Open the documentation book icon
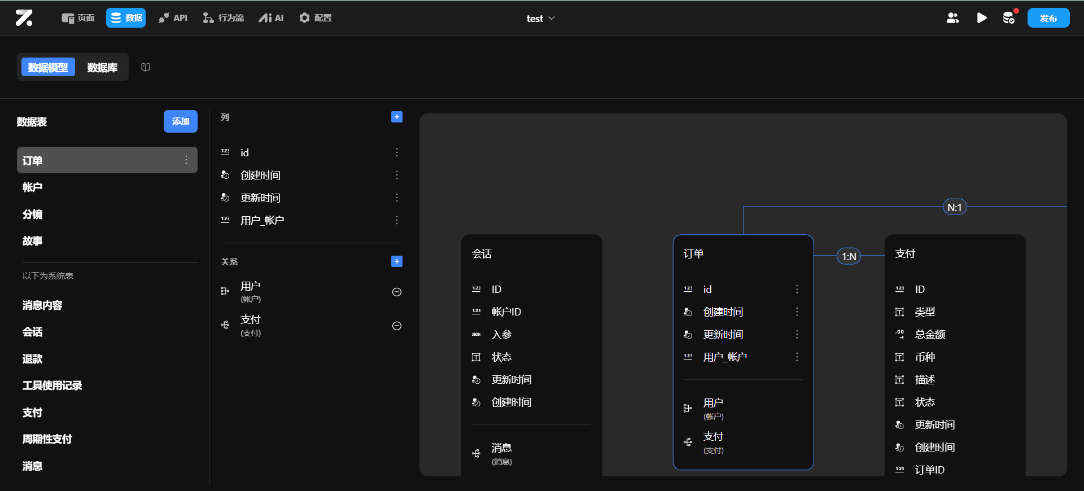1084x491 pixels. click(146, 67)
